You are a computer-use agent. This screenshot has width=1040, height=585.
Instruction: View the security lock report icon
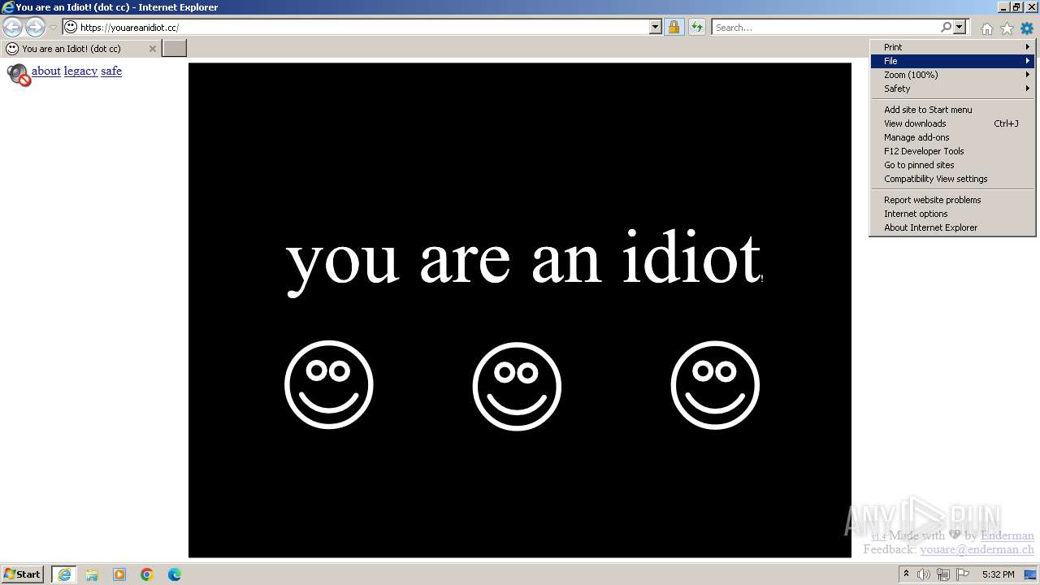click(674, 28)
